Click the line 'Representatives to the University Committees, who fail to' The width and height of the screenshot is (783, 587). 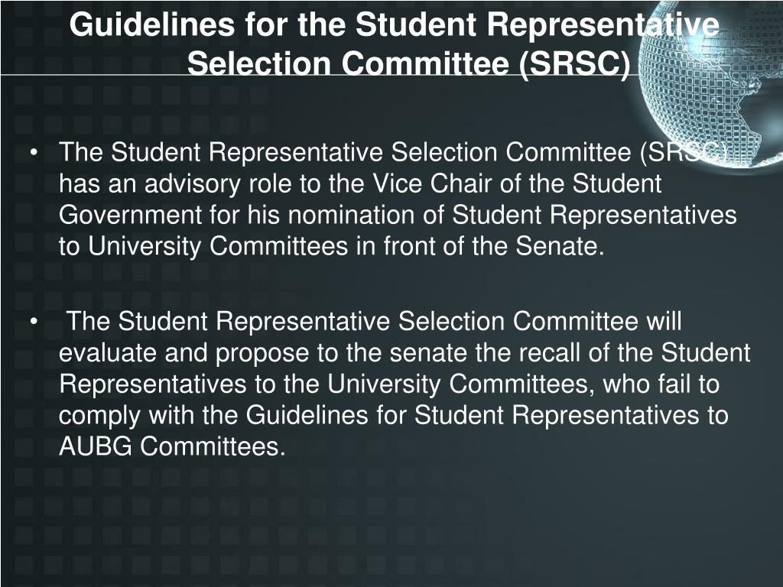click(x=389, y=384)
